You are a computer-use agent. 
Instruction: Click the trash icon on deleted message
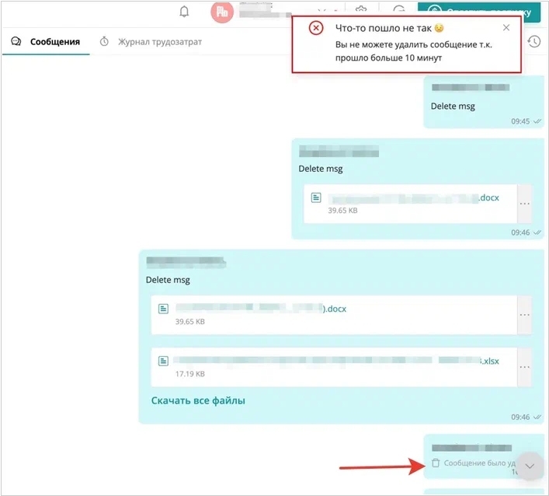[436, 463]
